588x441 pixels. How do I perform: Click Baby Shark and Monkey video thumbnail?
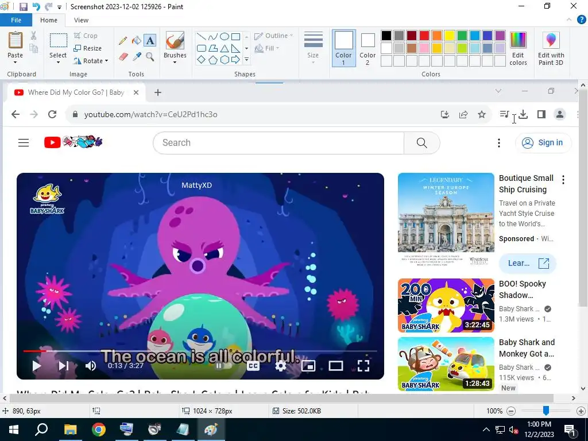[446, 363]
